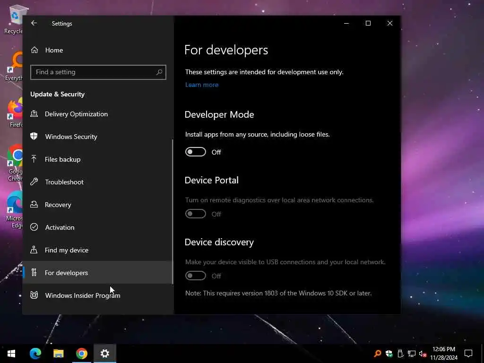Screen dimensions: 484x363
Task: Select the Microsoft Edge desktop shortcut
Action: point(15,209)
